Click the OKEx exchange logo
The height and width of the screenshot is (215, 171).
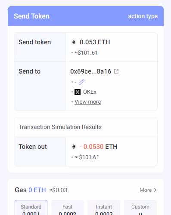click(78, 92)
